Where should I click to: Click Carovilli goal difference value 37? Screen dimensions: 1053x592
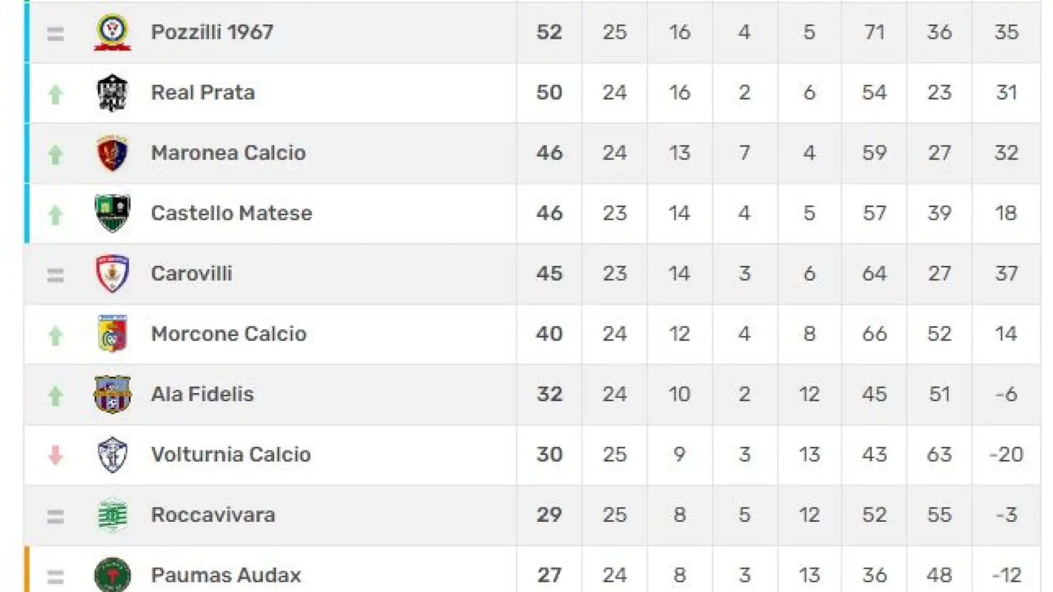[1006, 274]
